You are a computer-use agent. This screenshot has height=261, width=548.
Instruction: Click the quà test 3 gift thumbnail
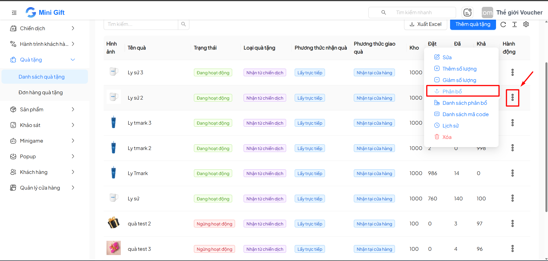coord(114,248)
